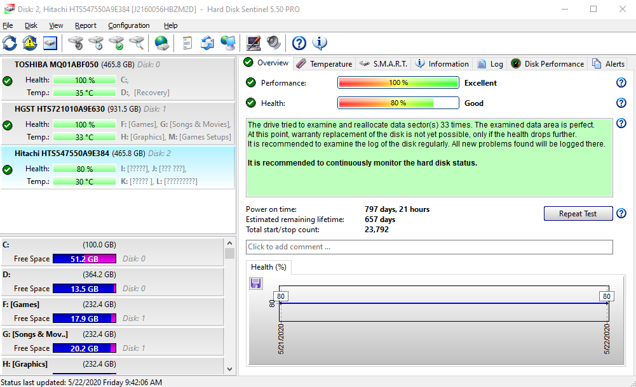Switch to the S.M.A.R.T. tab
Screen dimensions: 636x387
click(x=384, y=64)
